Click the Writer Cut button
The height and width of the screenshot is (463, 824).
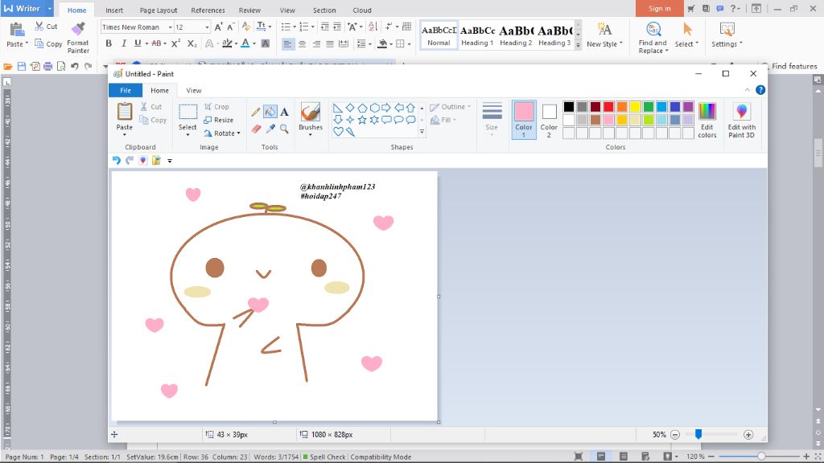pos(46,27)
